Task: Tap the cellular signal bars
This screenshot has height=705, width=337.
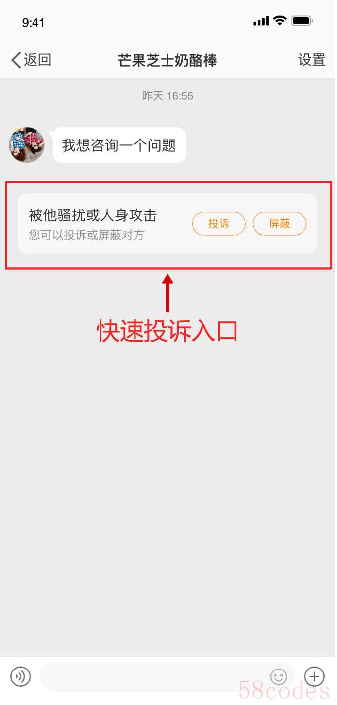Action: click(261, 21)
